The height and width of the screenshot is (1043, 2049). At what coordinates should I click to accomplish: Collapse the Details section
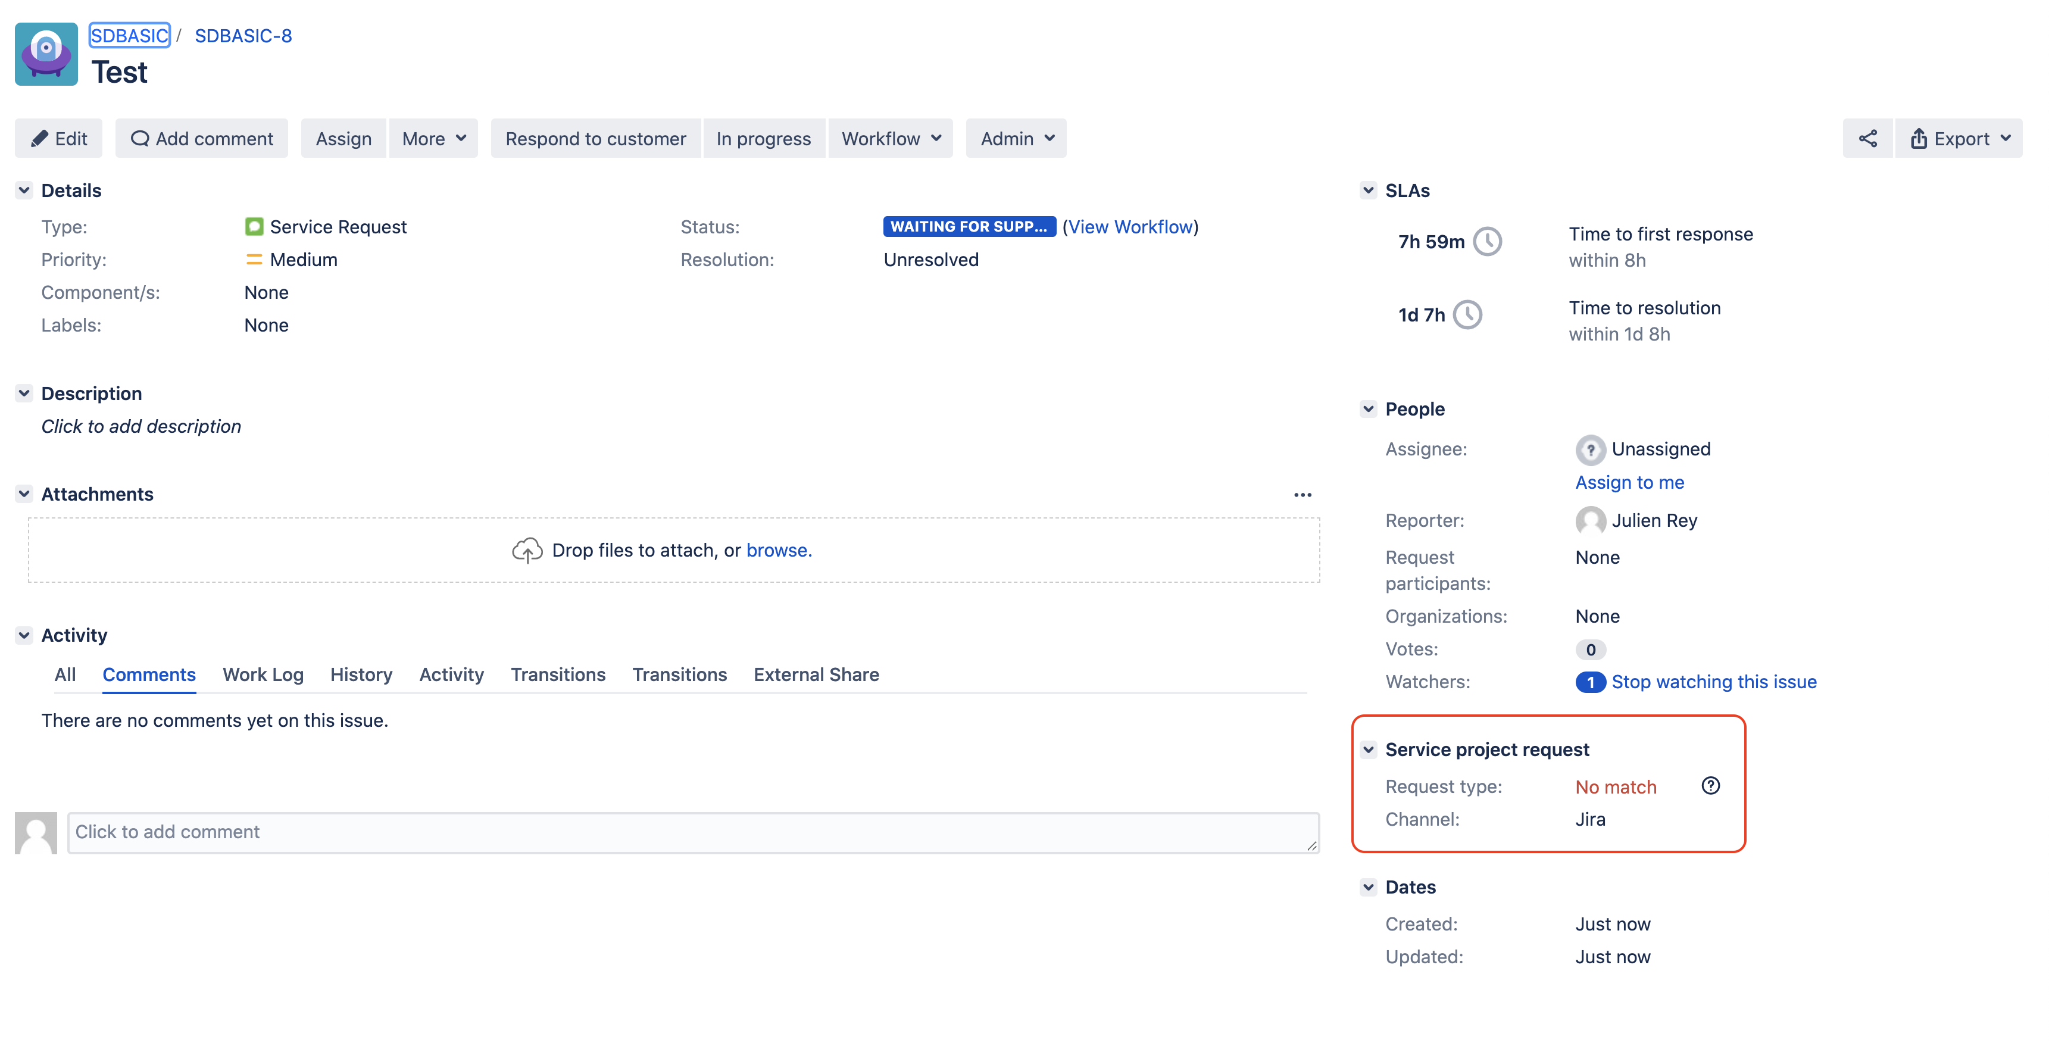pyautogui.click(x=24, y=190)
